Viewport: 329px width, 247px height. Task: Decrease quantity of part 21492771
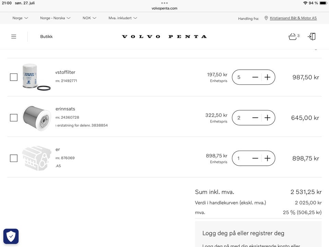(x=255, y=77)
